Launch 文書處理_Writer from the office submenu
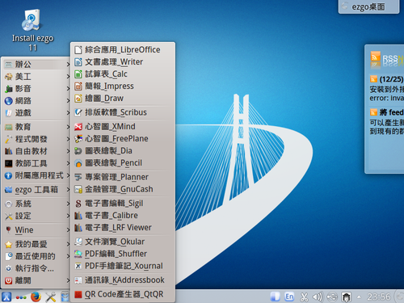The height and width of the screenshot is (303, 404). [123, 62]
